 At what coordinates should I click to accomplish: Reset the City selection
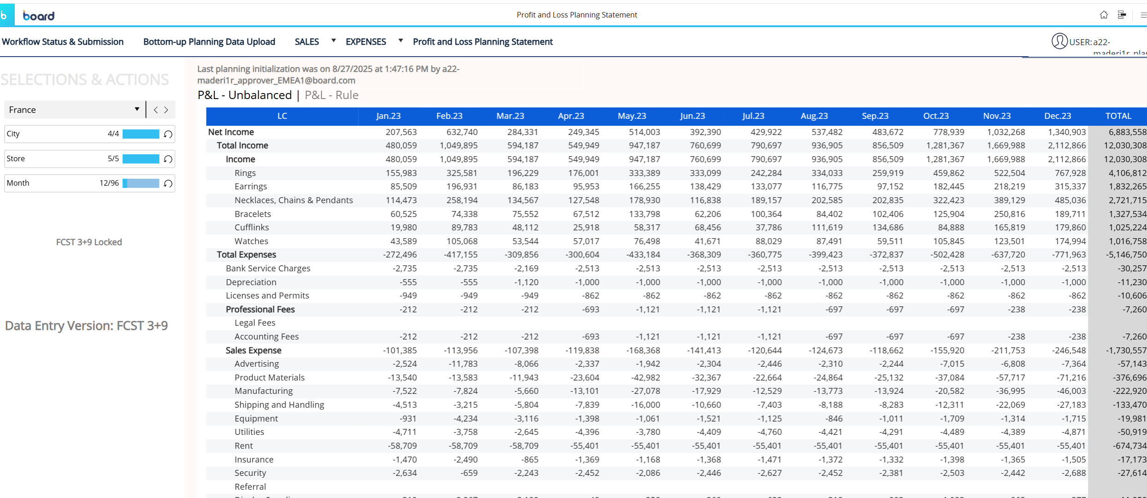168,134
